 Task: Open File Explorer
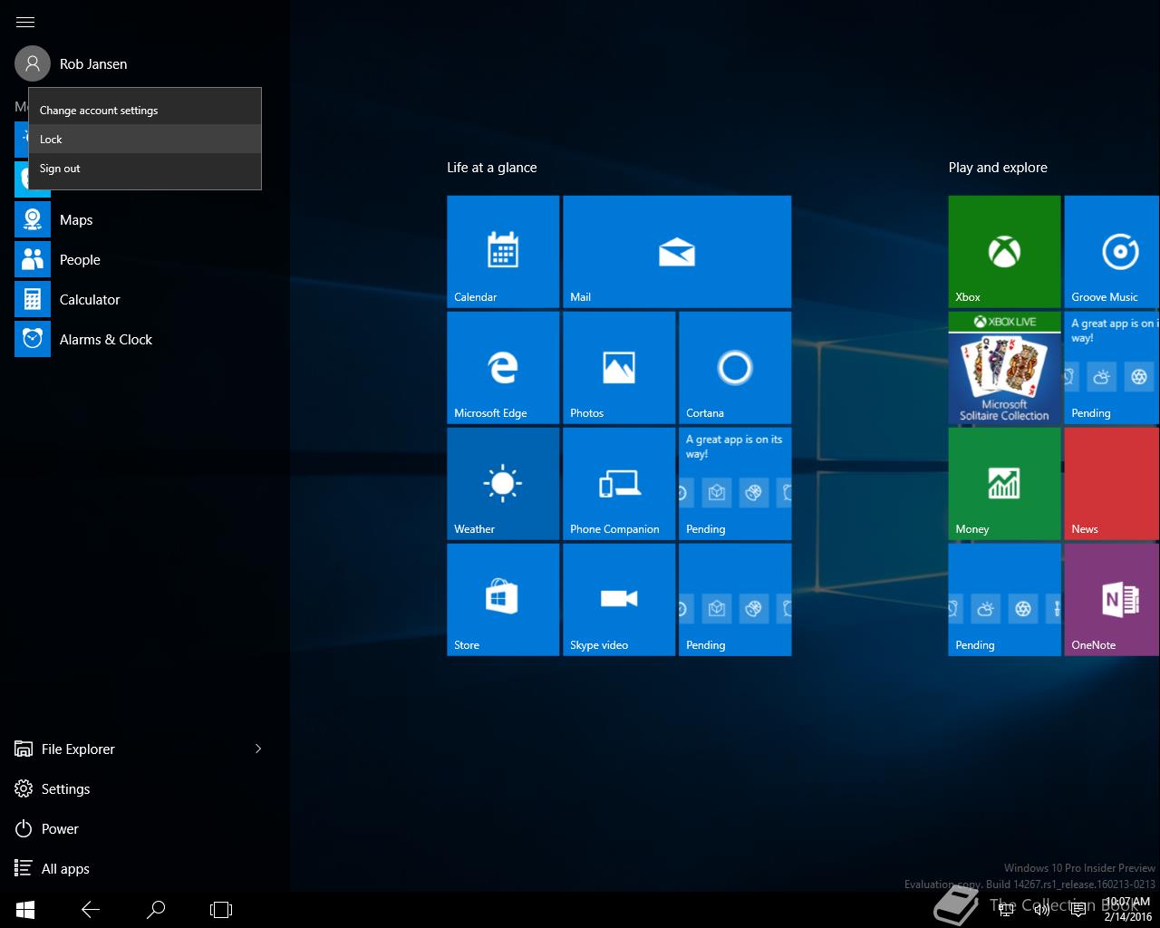tap(127, 749)
